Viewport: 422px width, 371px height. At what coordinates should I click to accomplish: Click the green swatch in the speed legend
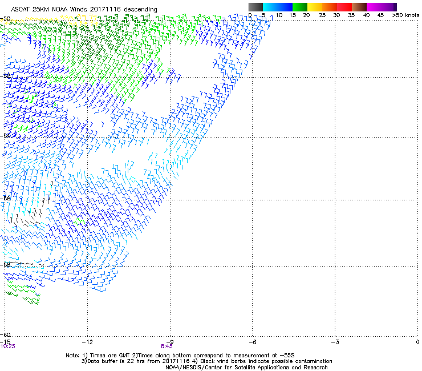click(301, 7)
